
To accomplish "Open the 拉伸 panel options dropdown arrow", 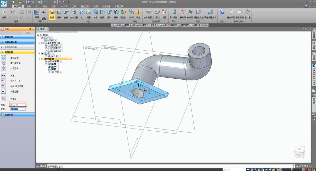I will coord(30,29).
